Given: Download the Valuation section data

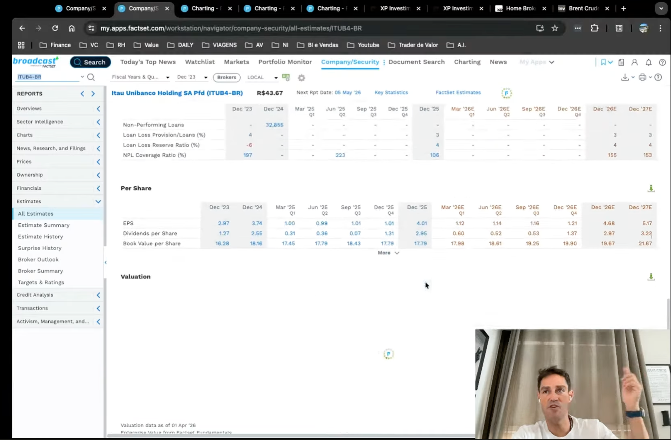Looking at the screenshot, I should [651, 277].
